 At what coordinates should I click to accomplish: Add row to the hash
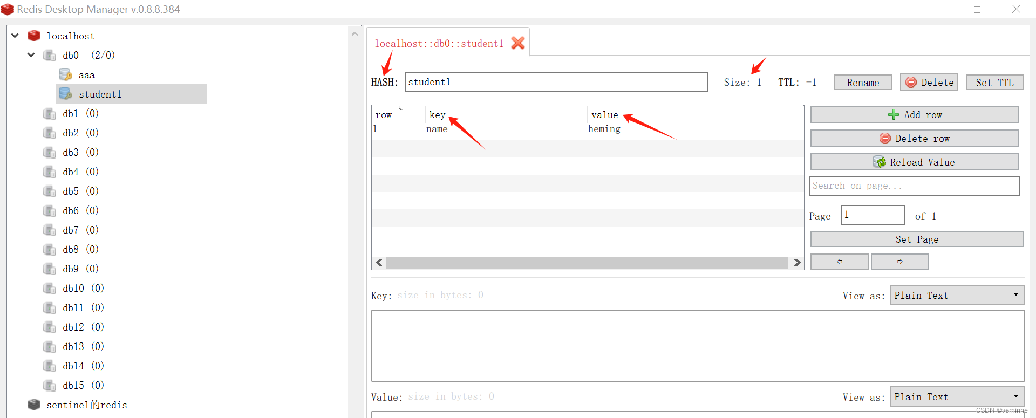915,114
